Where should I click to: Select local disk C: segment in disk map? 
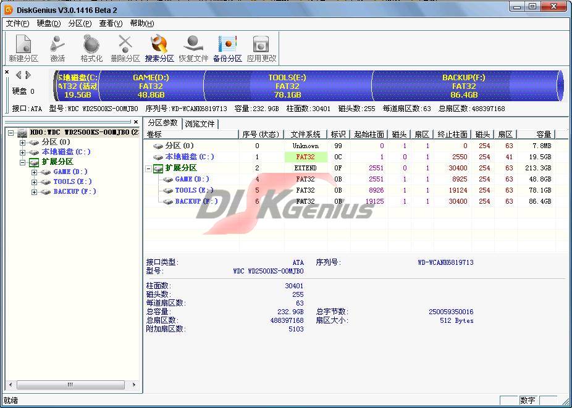tap(77, 86)
